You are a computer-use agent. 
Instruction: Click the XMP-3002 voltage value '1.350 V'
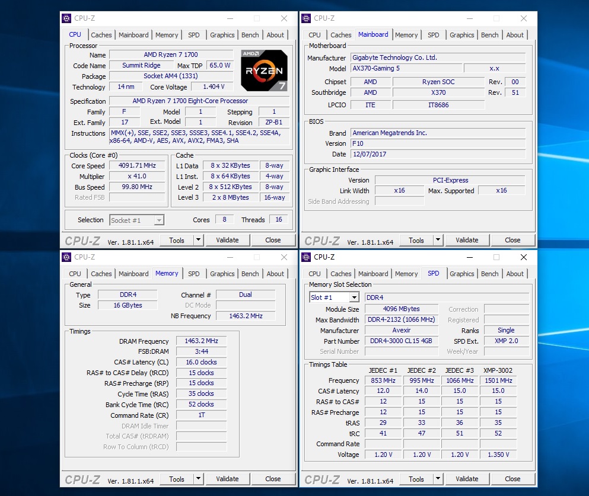498,455
